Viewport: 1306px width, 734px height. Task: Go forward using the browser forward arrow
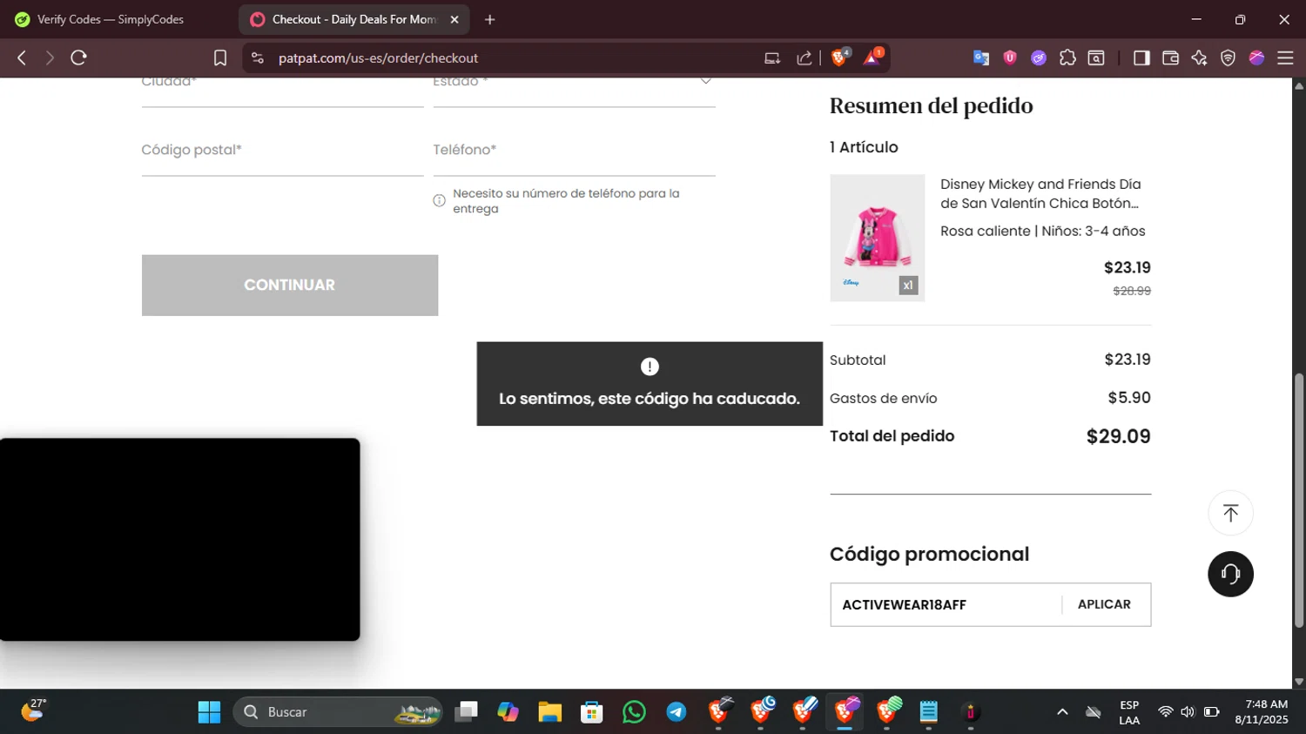[50, 57]
